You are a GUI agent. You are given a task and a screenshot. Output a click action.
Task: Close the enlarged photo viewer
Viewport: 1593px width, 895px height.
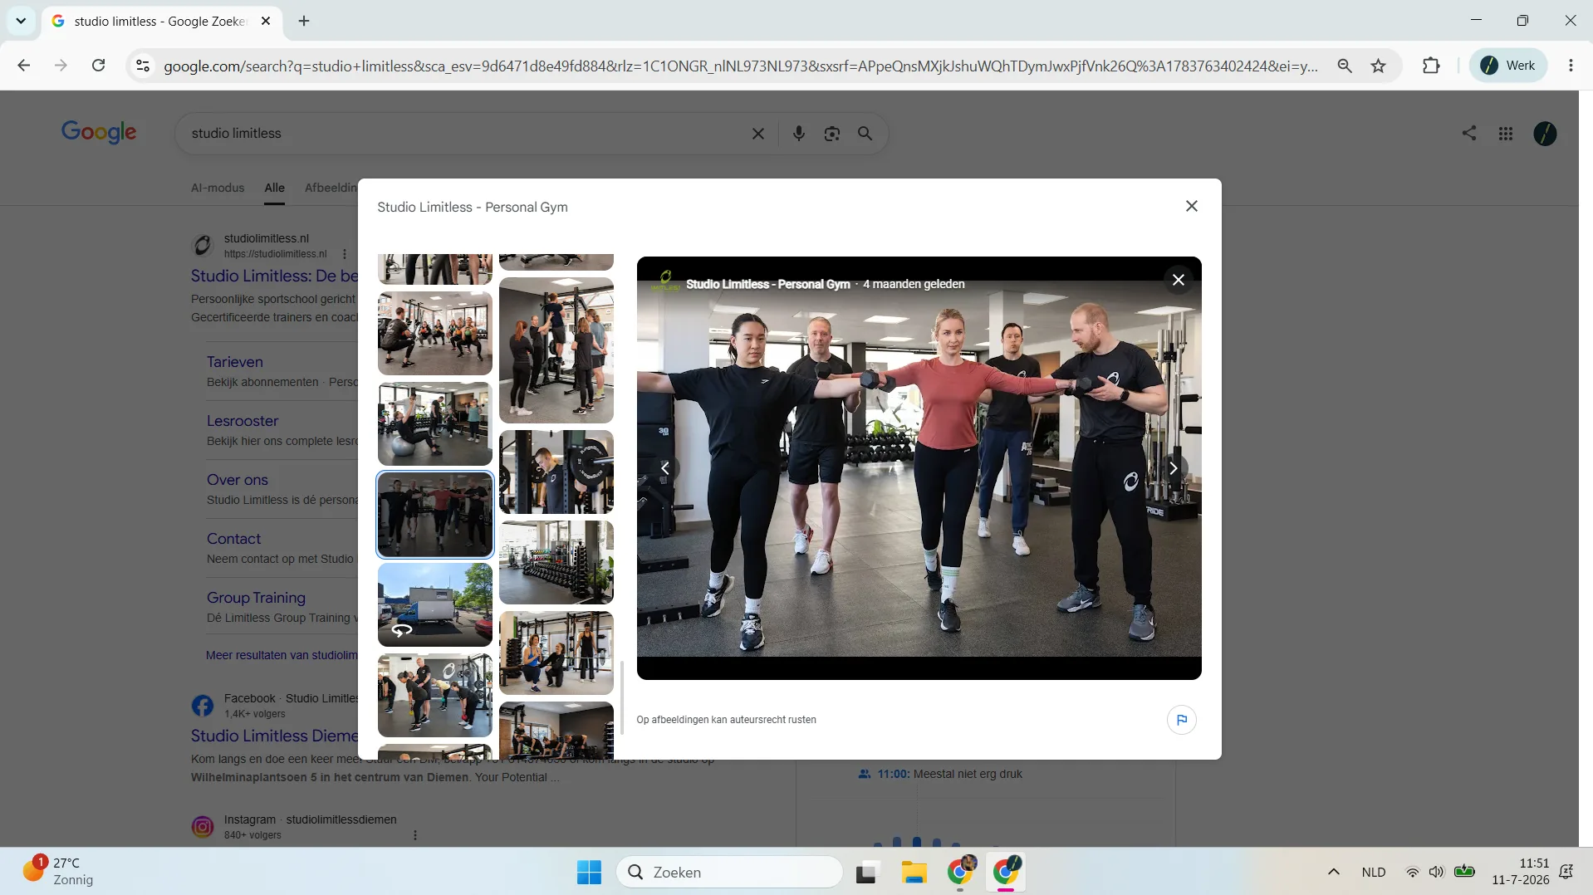coord(1178,280)
